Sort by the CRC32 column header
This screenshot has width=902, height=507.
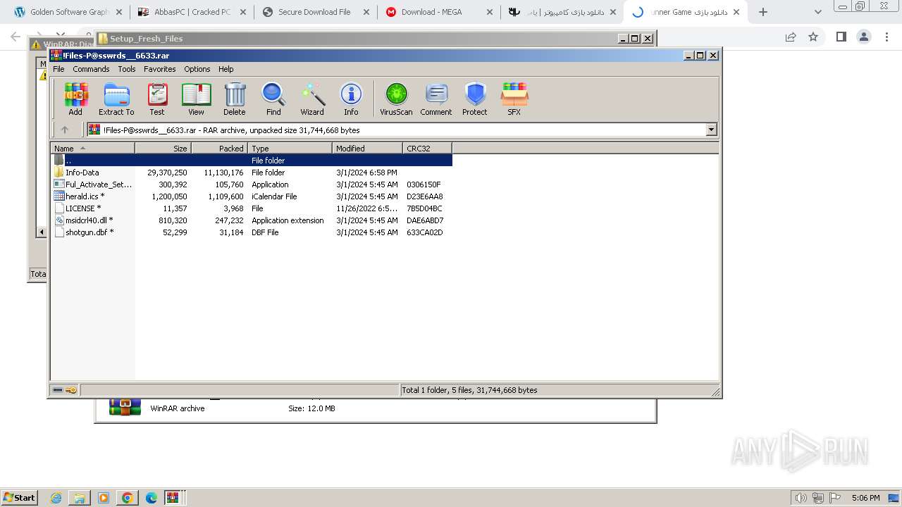[x=428, y=148]
